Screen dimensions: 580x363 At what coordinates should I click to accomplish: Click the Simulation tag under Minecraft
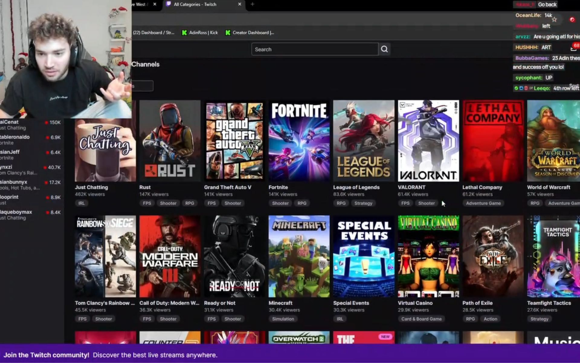[283, 319]
